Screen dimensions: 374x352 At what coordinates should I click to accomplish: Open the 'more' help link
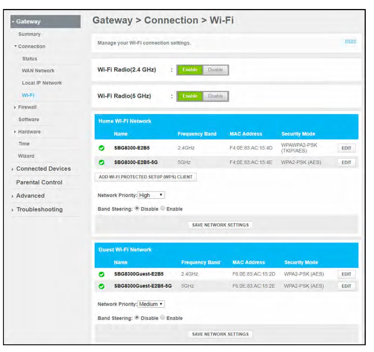click(350, 41)
